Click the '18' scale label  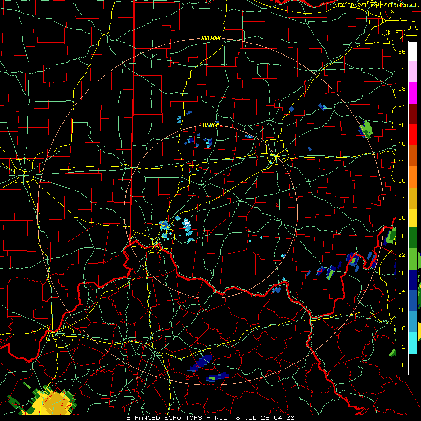coord(402,273)
